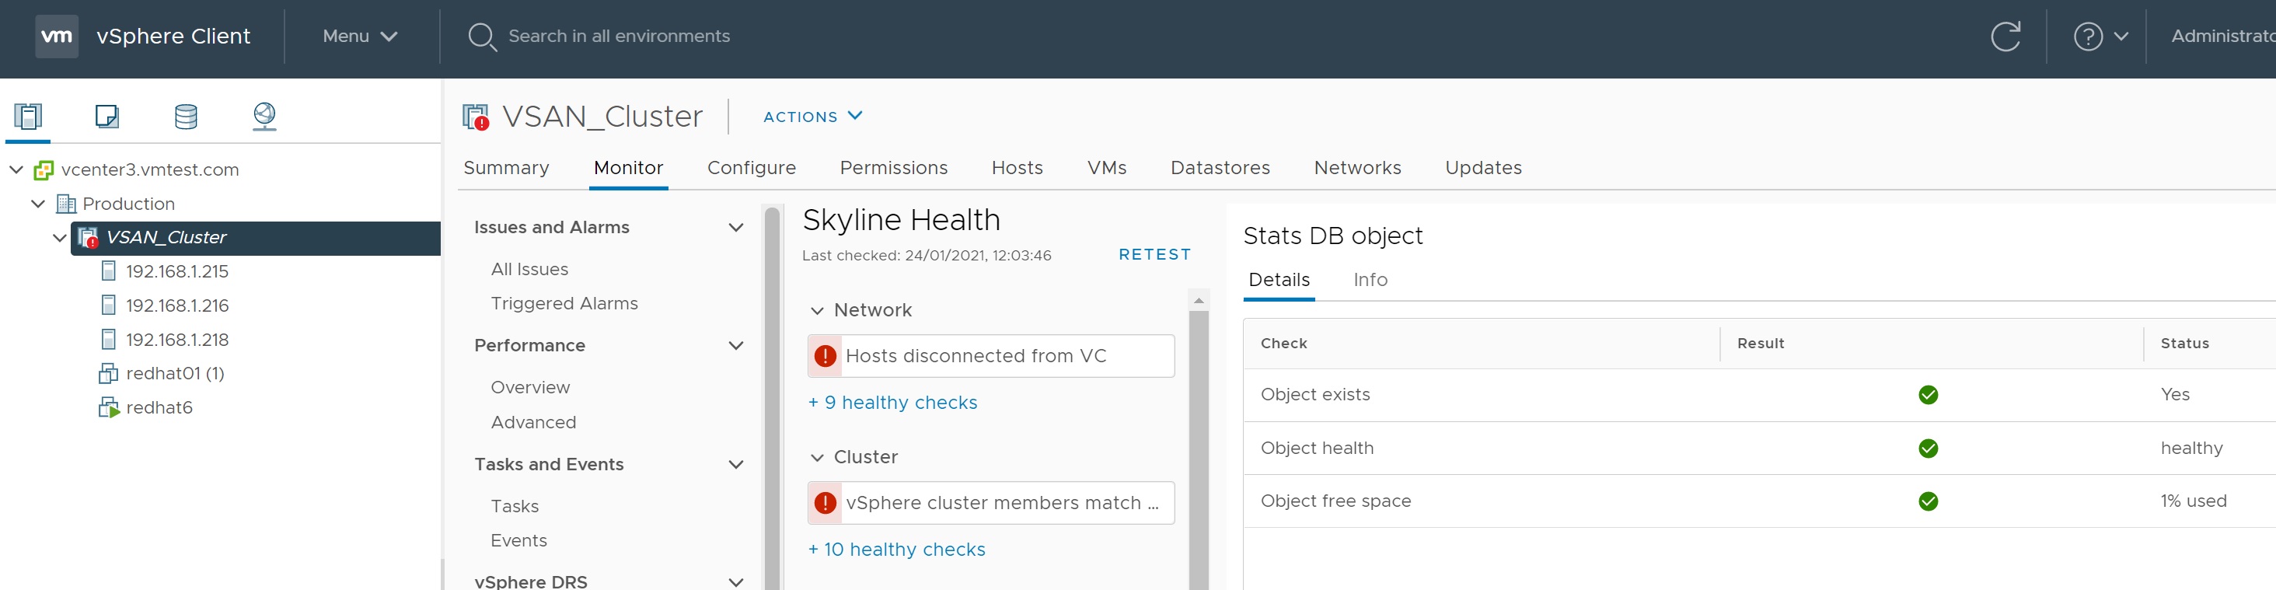Collapse the vcenter3.vmtest.com tree node
Image resolution: width=2276 pixels, height=590 pixels.
tap(16, 169)
